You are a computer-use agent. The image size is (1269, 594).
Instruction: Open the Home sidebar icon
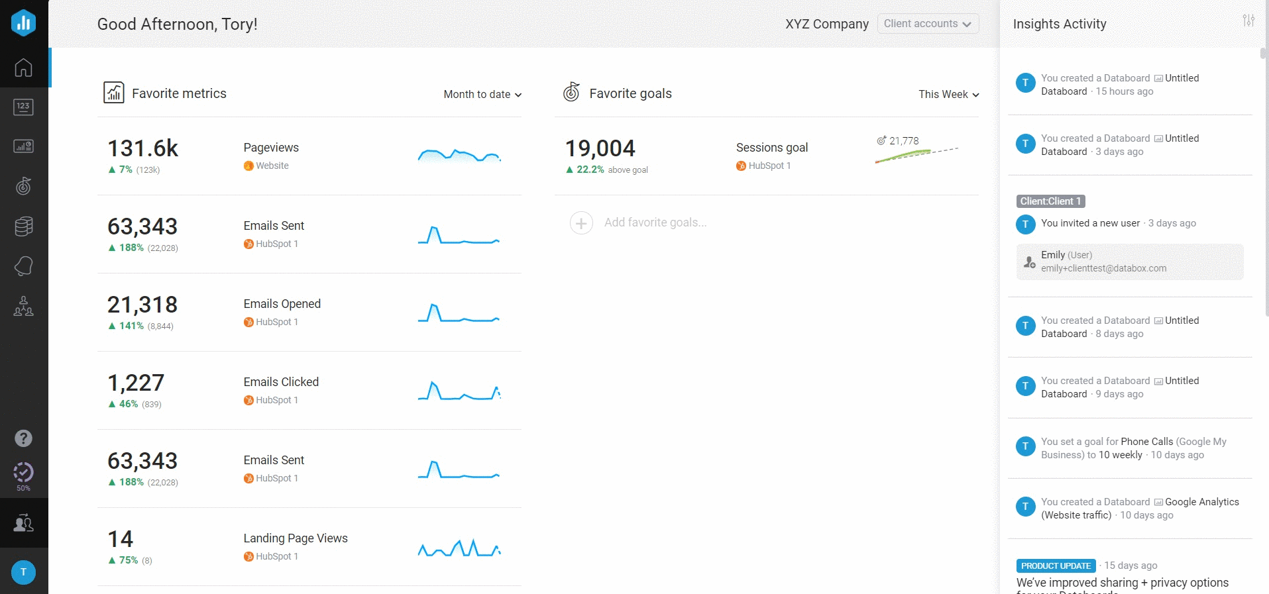click(23, 68)
